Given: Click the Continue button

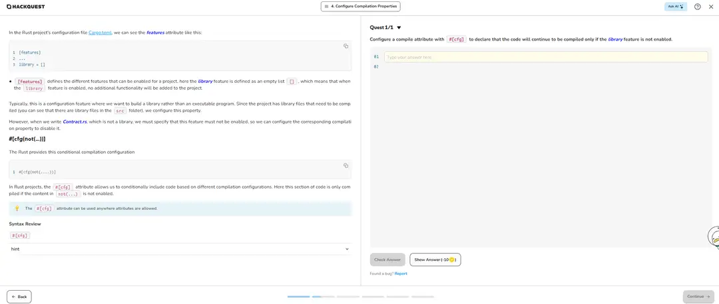Looking at the screenshot, I should tap(698, 297).
